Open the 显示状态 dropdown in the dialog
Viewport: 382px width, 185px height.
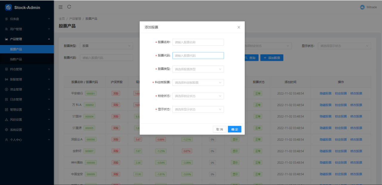(198, 110)
